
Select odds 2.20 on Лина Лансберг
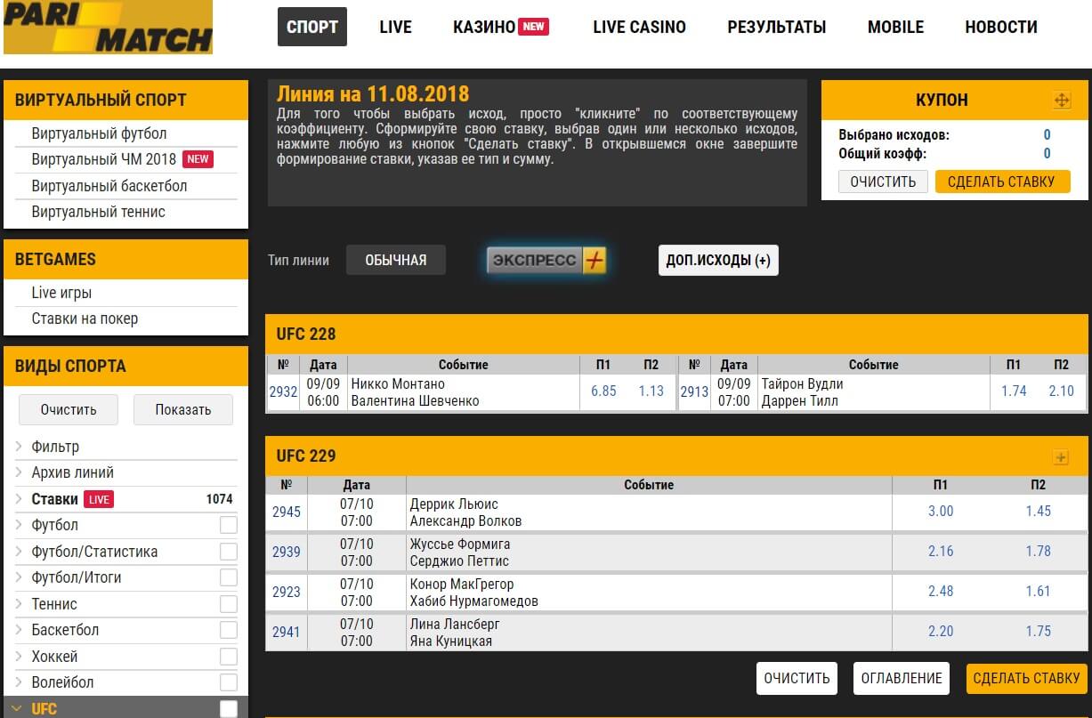[941, 631]
